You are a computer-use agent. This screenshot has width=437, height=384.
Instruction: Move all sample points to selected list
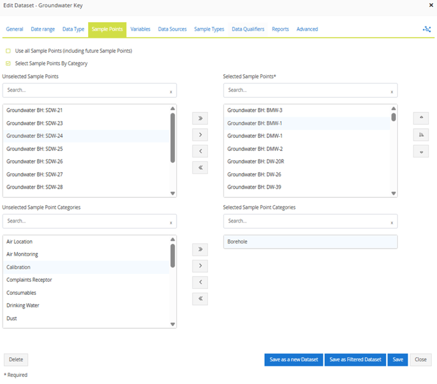pyautogui.click(x=200, y=119)
